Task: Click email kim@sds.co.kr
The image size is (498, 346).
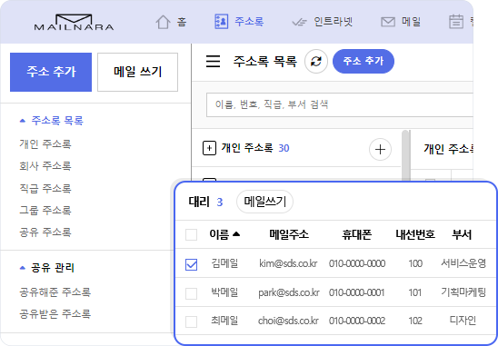Action: [288, 263]
